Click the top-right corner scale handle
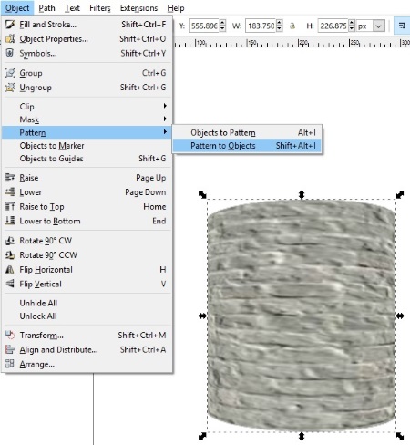 point(400,194)
